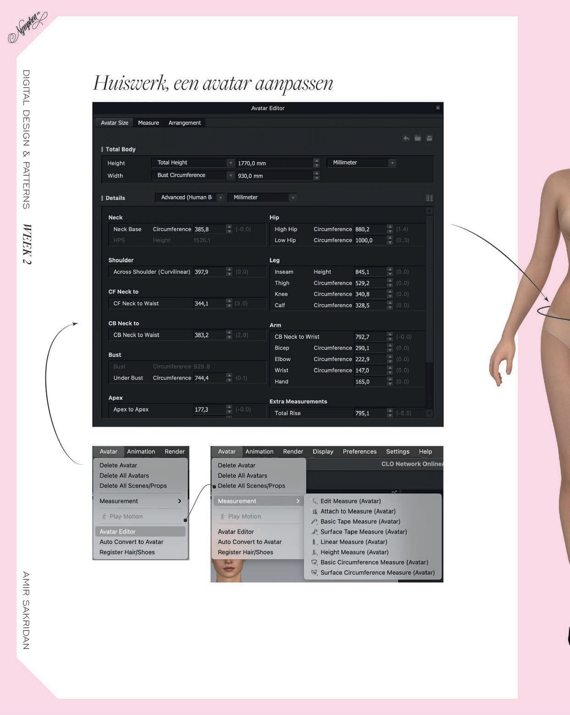Click the Edit Measure (Avatar) icon
This screenshot has height=715, width=570.
point(315,501)
